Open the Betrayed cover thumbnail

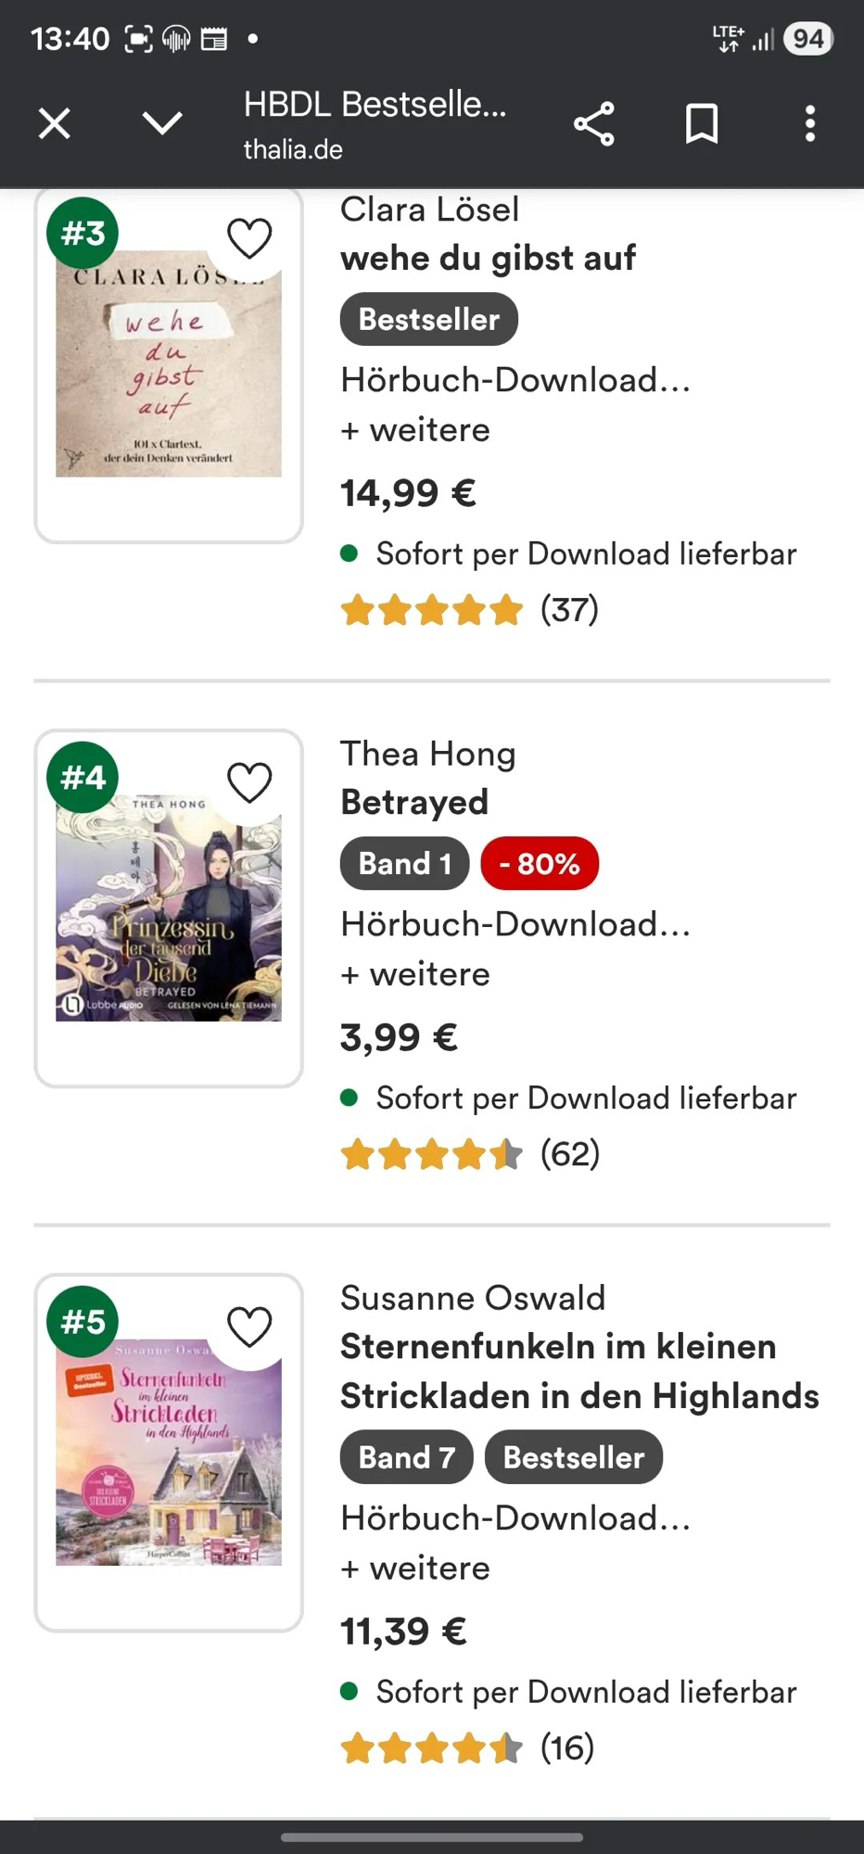pos(169,908)
